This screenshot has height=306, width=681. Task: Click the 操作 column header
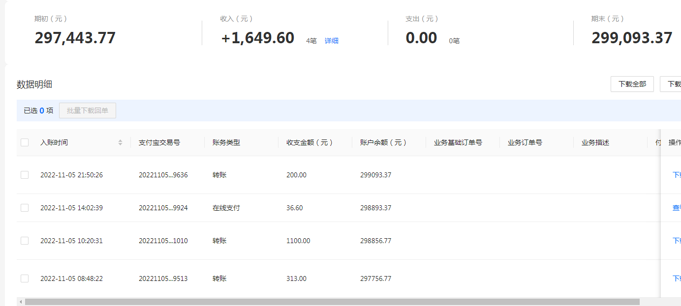pyautogui.click(x=675, y=142)
